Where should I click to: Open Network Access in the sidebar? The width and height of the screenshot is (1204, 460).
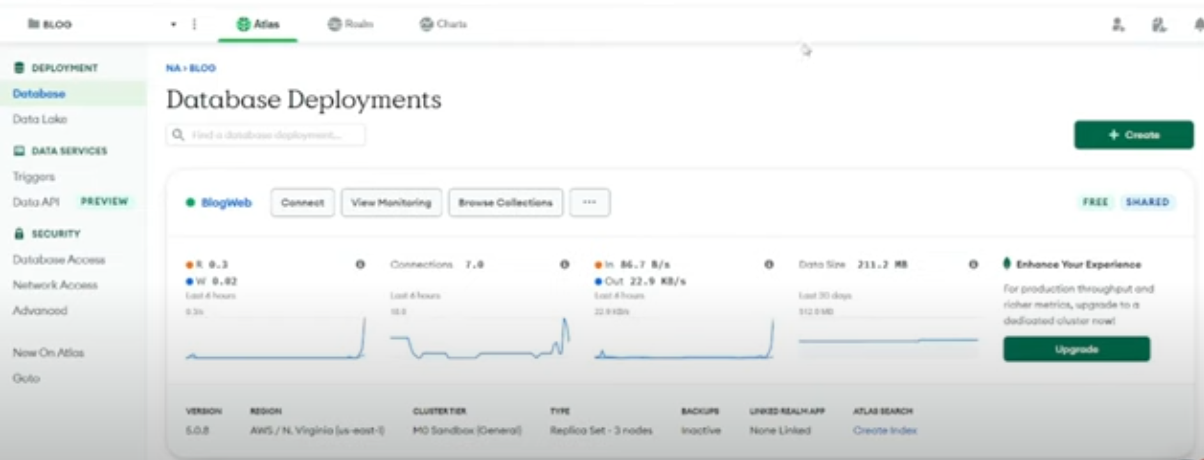55,285
